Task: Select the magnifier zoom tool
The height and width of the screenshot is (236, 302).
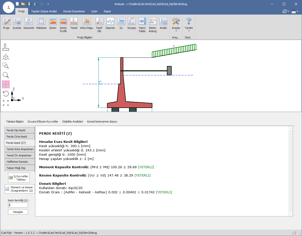Action: click(x=6, y=75)
